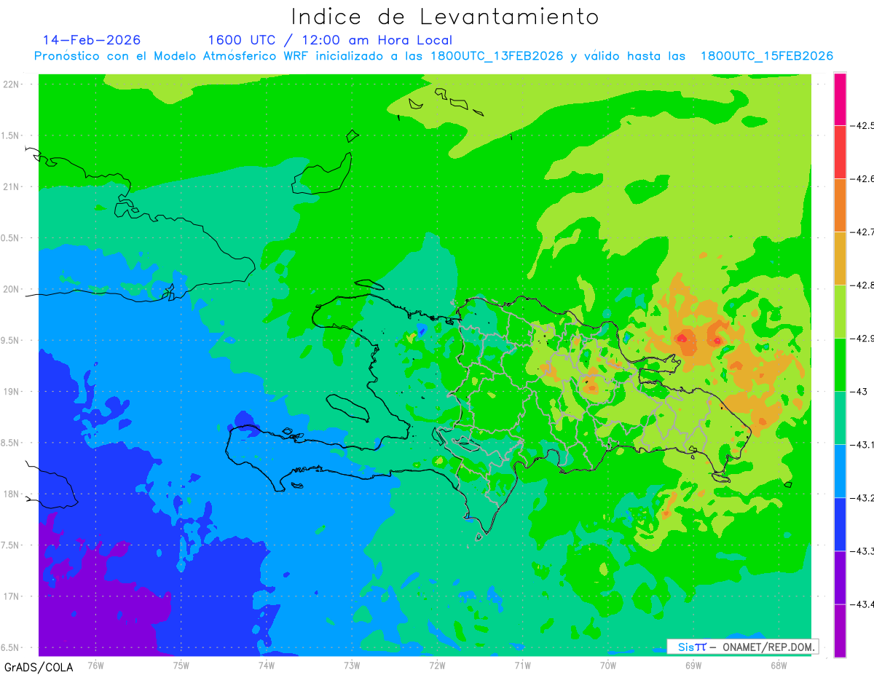Click the '70W' longitude label
The width and height of the screenshot is (874, 675).
pos(608,666)
